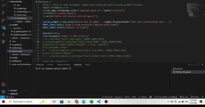Close frontend.py in Open Editors
Screen dimensions: 205x107
tap(12, 18)
